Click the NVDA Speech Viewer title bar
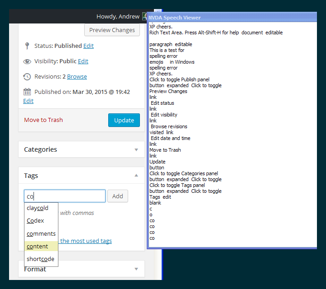326x289 pixels. [232, 18]
